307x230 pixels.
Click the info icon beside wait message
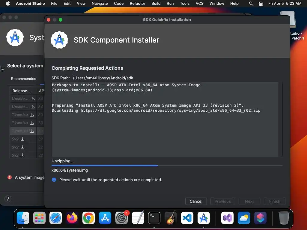[x=54, y=180]
